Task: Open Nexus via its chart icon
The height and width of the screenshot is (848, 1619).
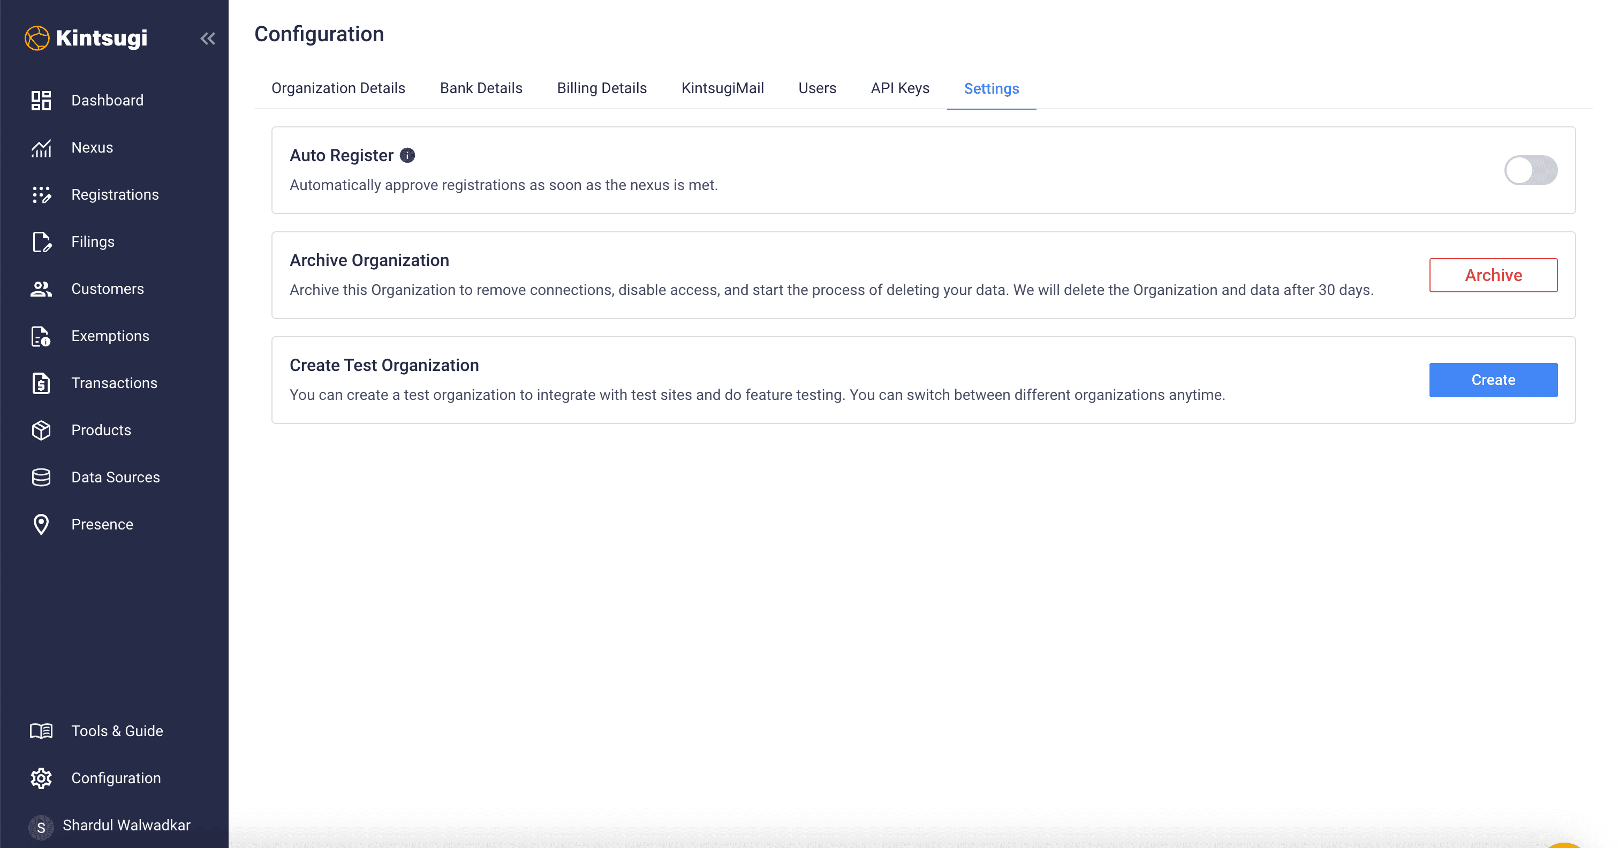Action: pyautogui.click(x=41, y=148)
